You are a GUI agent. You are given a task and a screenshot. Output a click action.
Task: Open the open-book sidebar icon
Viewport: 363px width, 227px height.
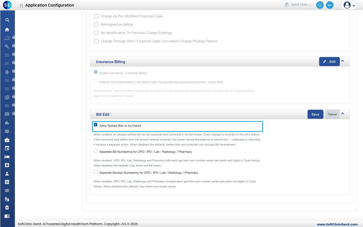[x=7, y=216]
